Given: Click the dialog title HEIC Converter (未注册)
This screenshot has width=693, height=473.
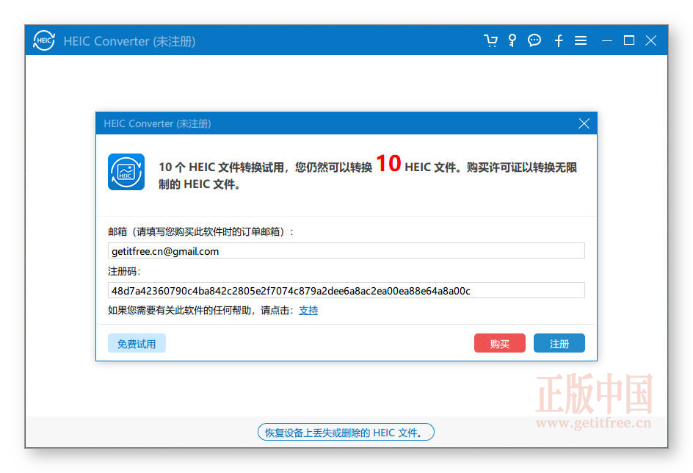Looking at the screenshot, I should 157,123.
